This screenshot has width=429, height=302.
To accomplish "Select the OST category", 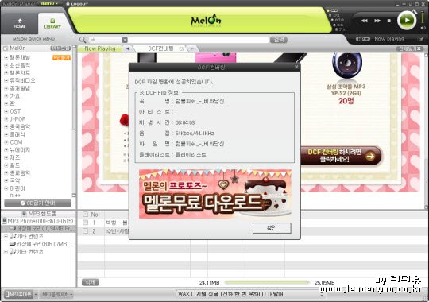I will click(x=15, y=111).
